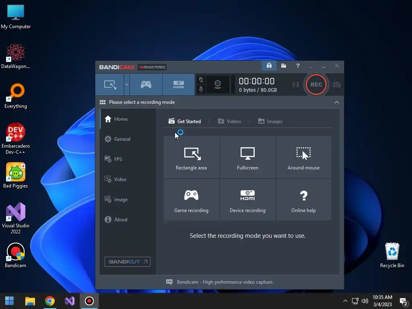Open volume control tray icon
Screen dimensions: 412x309
click(x=365, y=301)
